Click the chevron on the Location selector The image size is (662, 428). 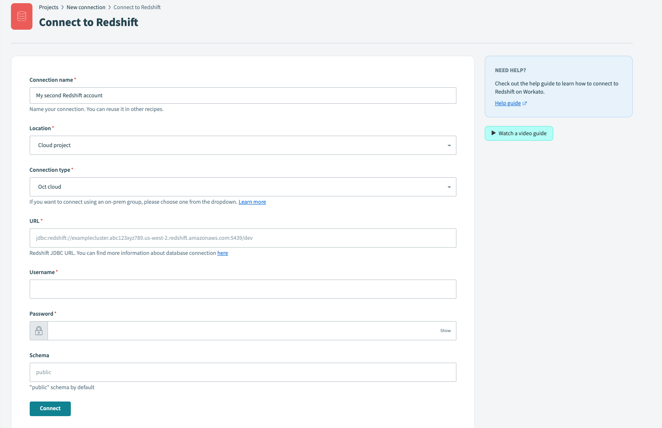(x=448, y=145)
